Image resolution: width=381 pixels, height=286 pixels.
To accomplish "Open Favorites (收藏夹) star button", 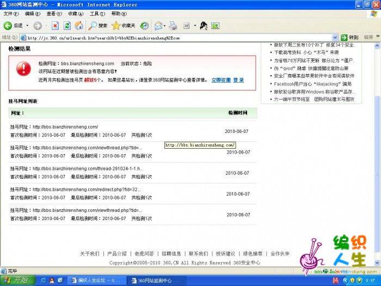I will [124, 26].
